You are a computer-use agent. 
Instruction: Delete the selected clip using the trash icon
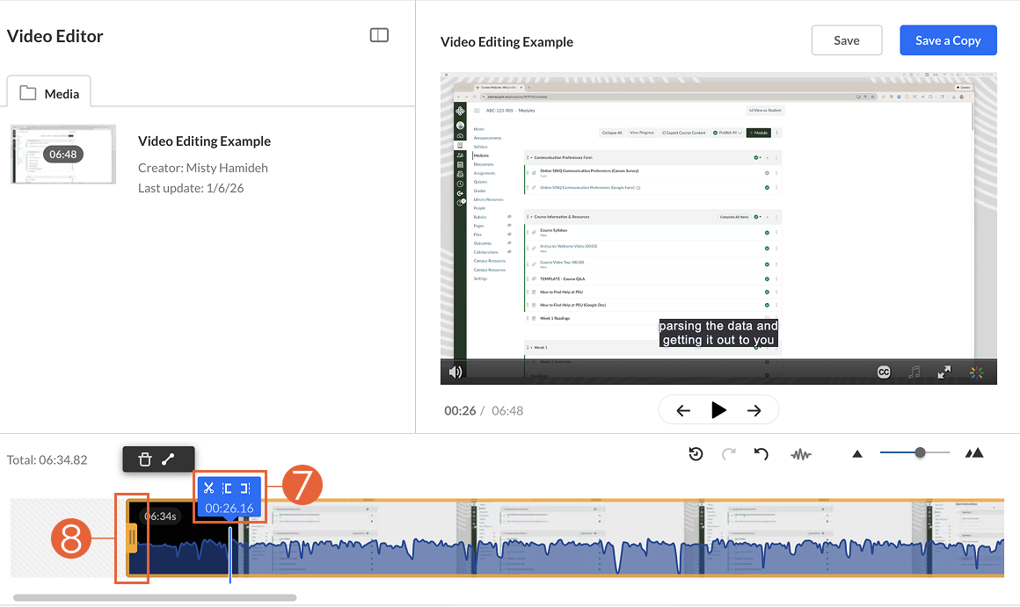click(x=145, y=459)
